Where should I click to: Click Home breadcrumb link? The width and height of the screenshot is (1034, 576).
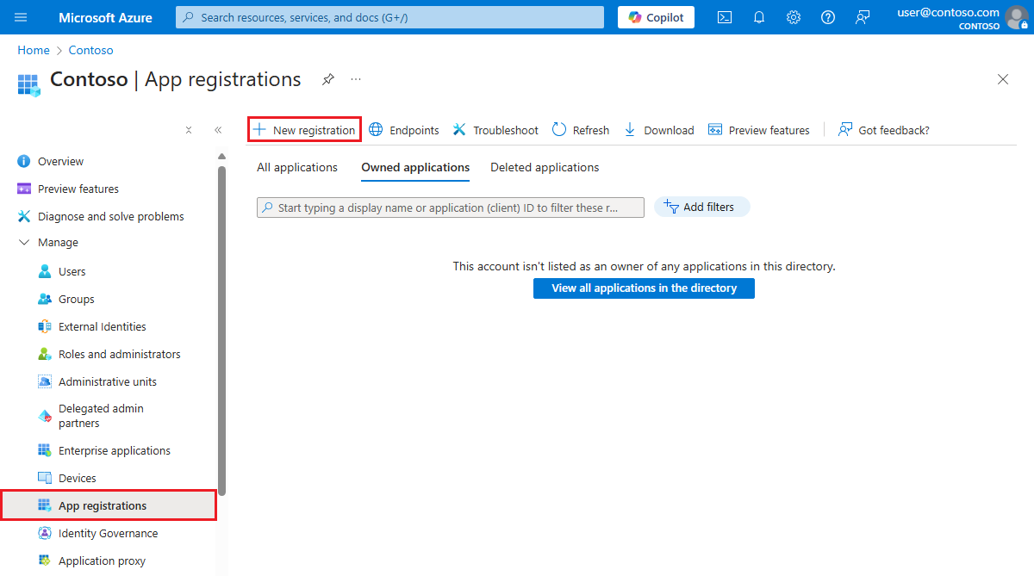(34, 50)
